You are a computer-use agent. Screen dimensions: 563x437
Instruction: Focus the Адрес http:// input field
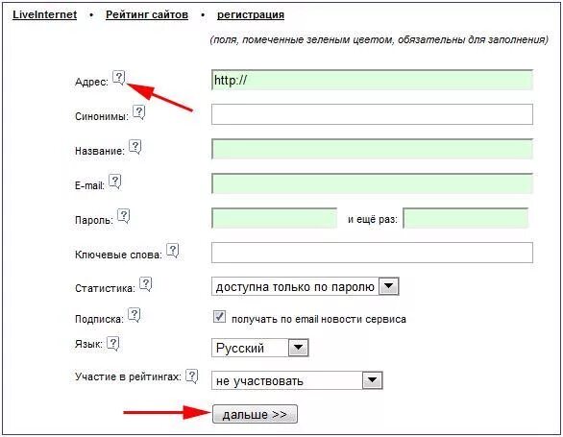click(372, 80)
